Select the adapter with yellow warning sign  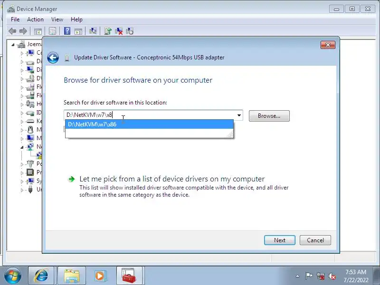[39, 155]
